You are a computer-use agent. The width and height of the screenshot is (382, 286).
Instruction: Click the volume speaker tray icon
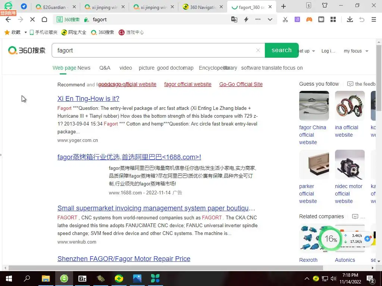point(334,279)
